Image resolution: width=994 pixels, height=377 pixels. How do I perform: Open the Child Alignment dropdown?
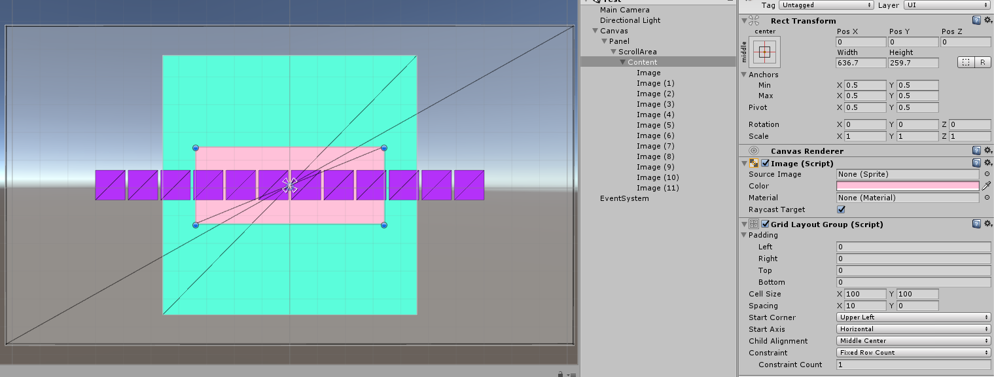914,341
